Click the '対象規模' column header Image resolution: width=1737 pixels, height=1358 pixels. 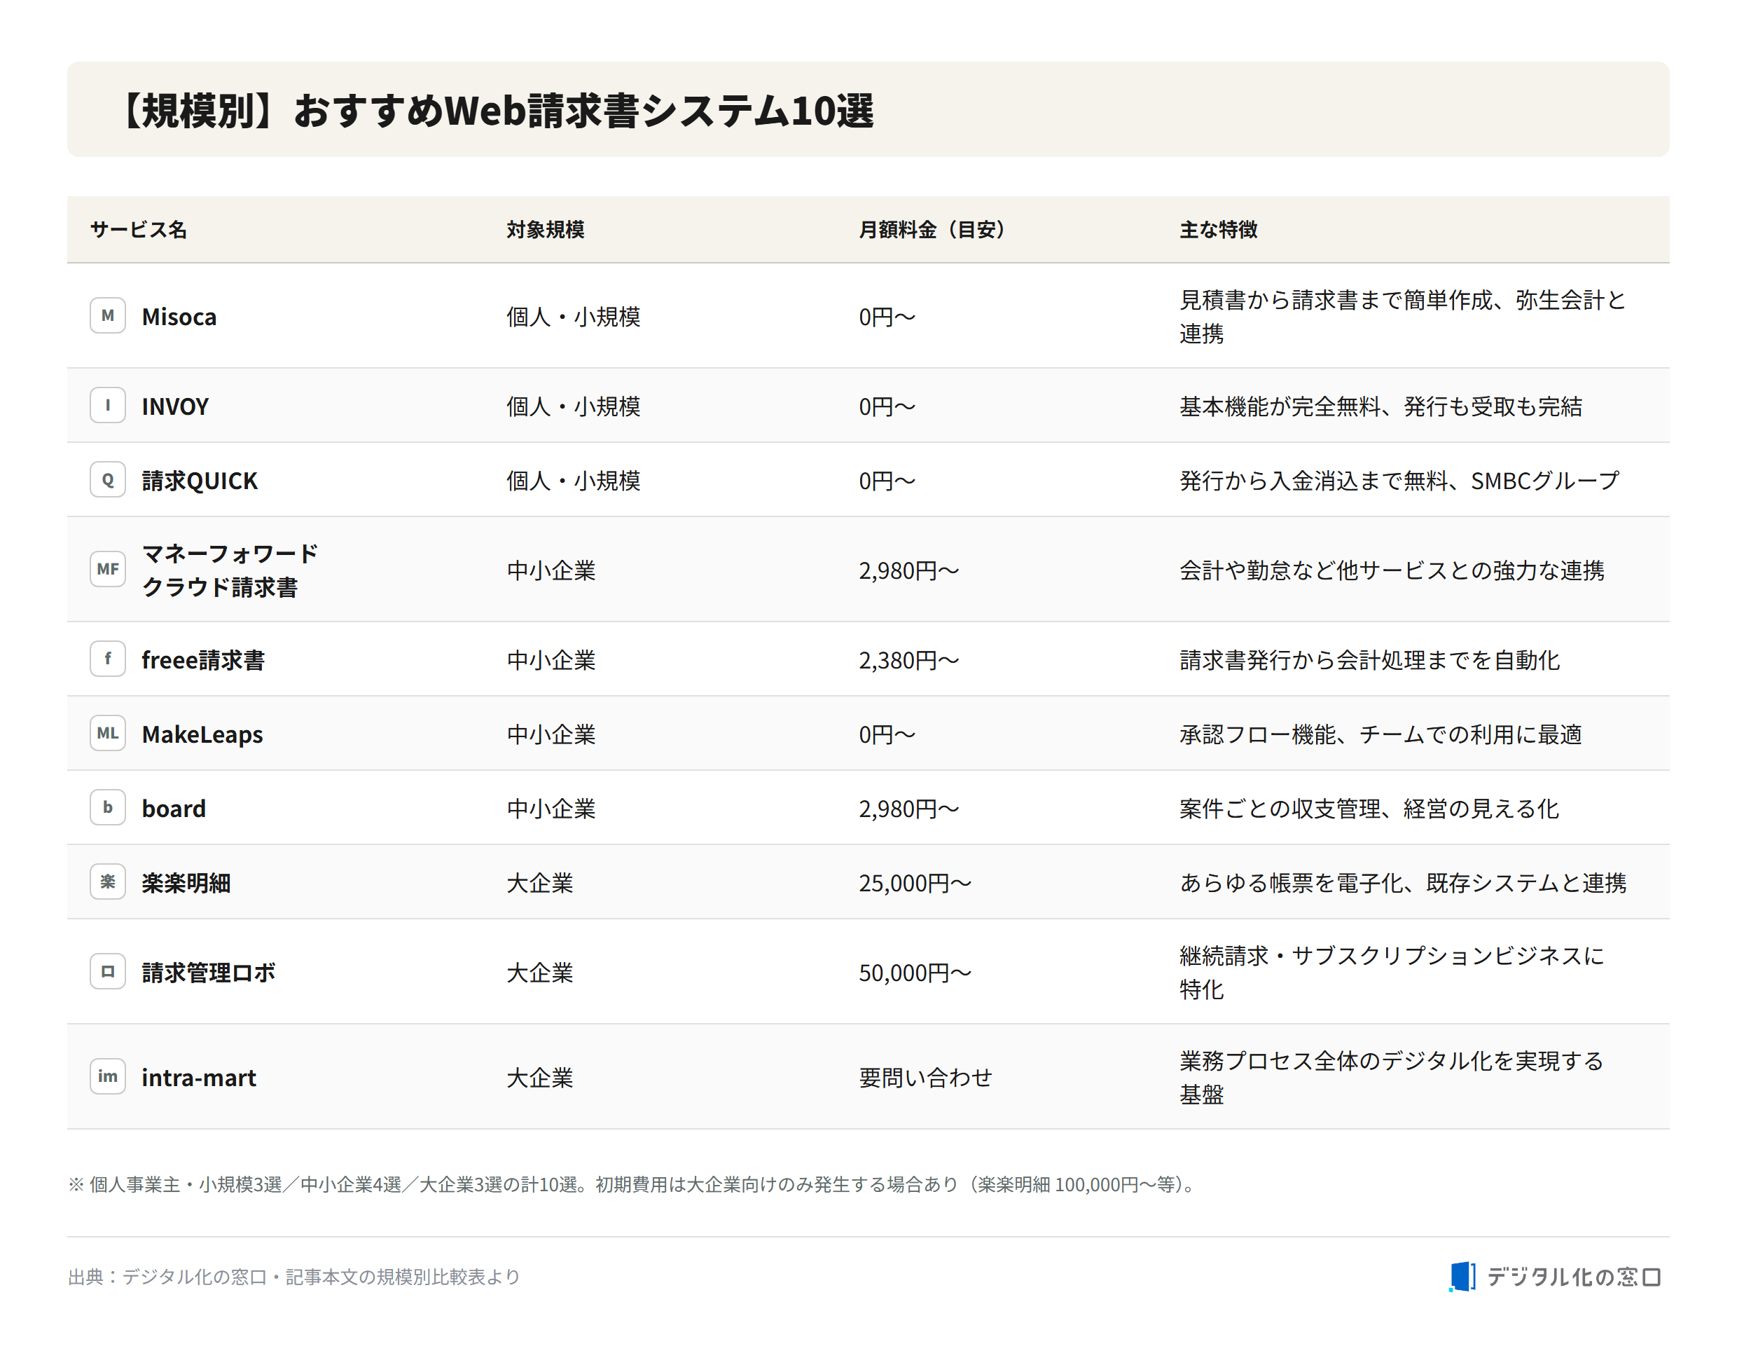[546, 230]
